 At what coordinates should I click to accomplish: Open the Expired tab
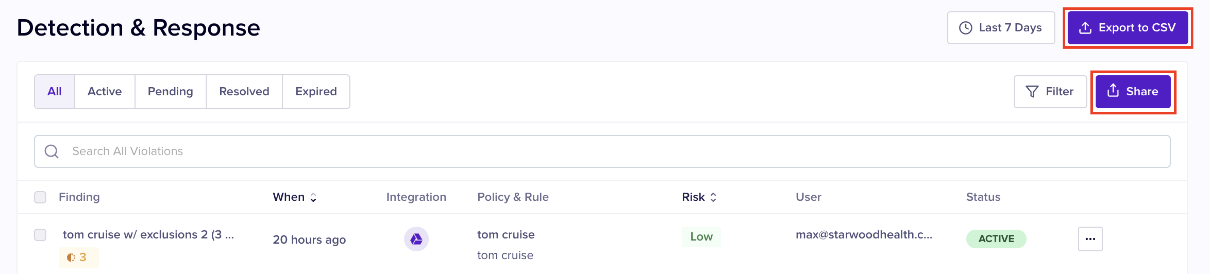[x=316, y=91]
